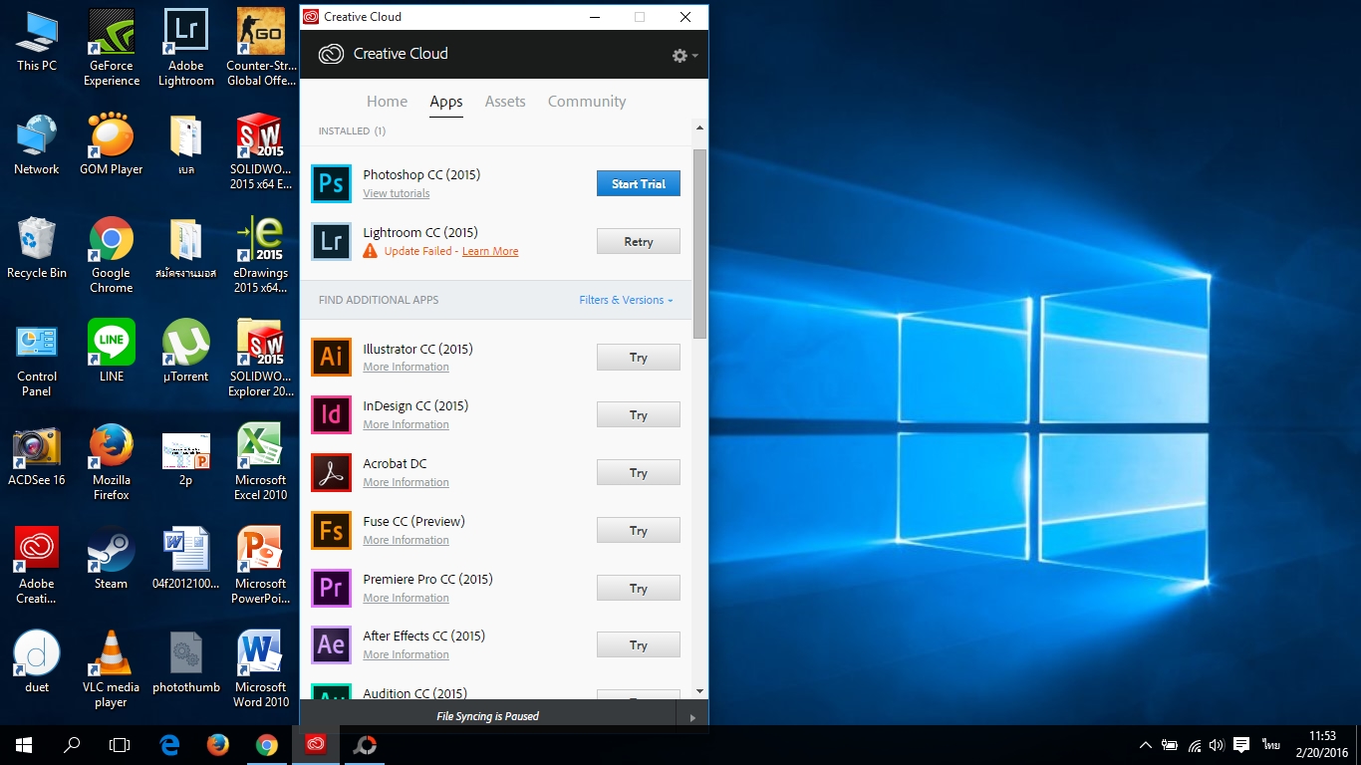Open the gear settings menu
The height and width of the screenshot is (765, 1361).
point(684,56)
